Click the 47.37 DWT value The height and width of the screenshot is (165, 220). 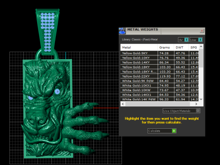click(180, 90)
